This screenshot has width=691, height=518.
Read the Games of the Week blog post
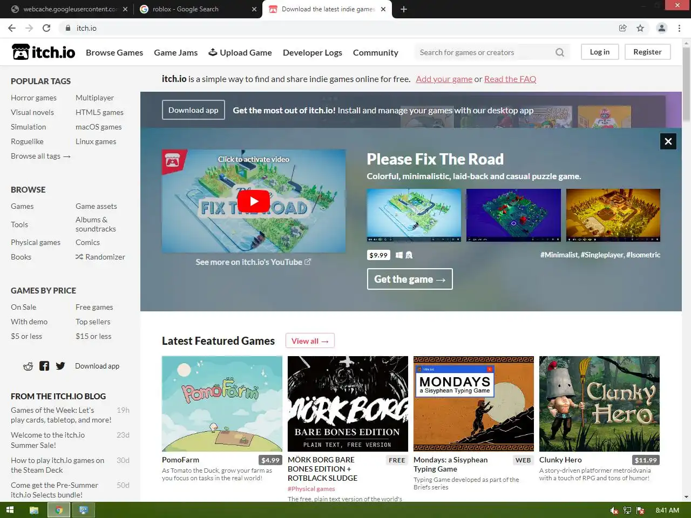pos(61,415)
